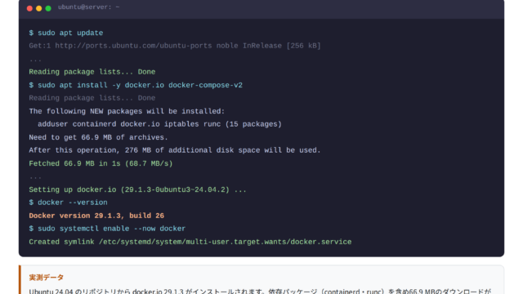Click 'Docker version 29.1.3, build 26' output
The width and height of the screenshot is (523, 294).
click(96, 216)
